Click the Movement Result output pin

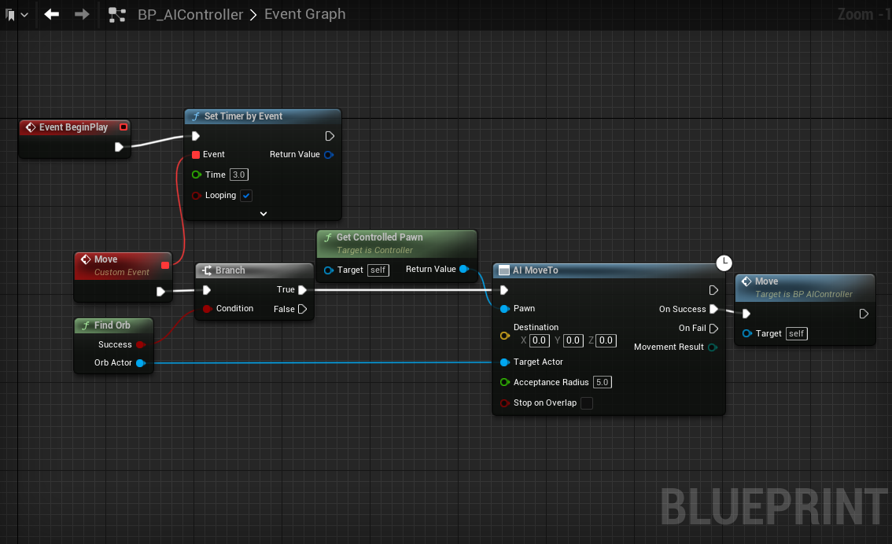click(713, 347)
